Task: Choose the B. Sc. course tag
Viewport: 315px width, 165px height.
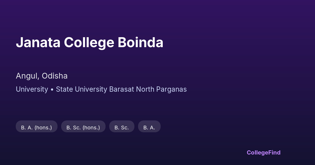Action: point(122,128)
